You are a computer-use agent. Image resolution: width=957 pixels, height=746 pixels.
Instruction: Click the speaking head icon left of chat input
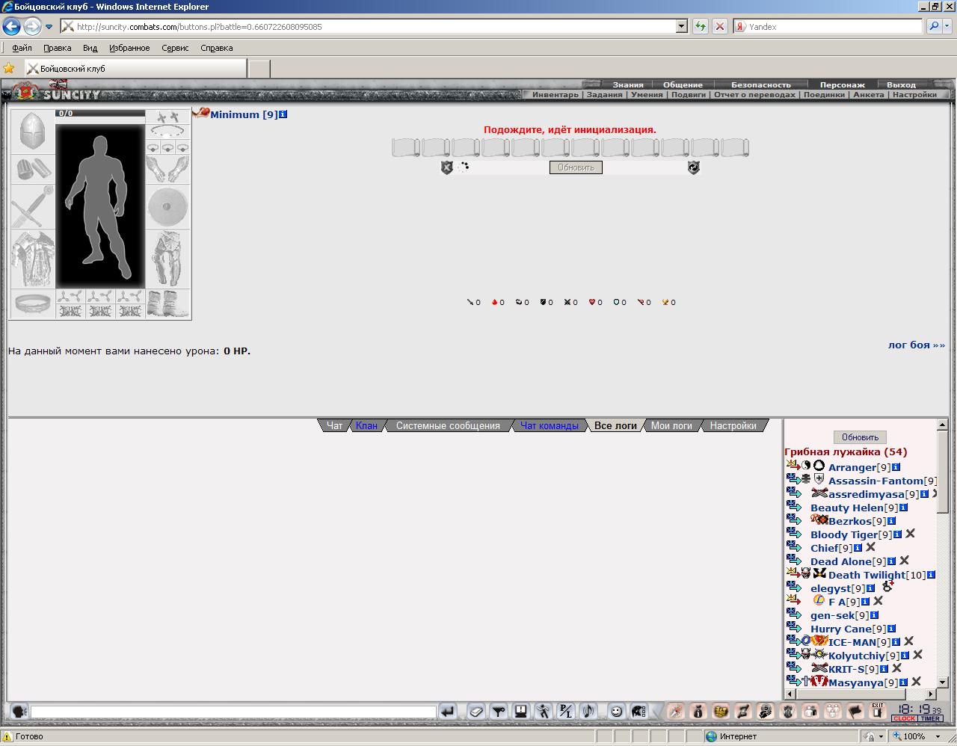pyautogui.click(x=19, y=712)
